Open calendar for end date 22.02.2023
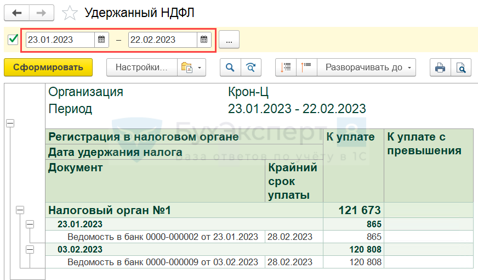This screenshot has height=280, width=478. [x=203, y=40]
